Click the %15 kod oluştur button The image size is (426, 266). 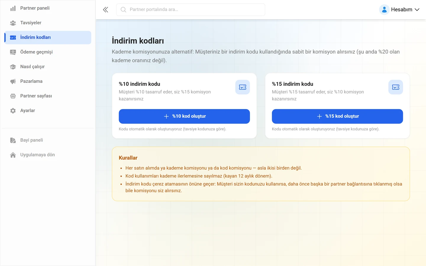click(337, 116)
